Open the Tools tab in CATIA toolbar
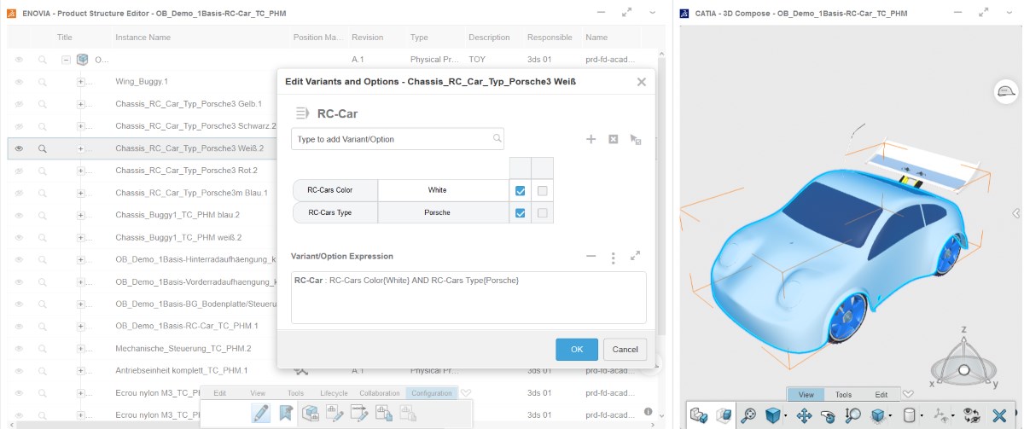This screenshot has width=1024, height=429. click(x=843, y=395)
